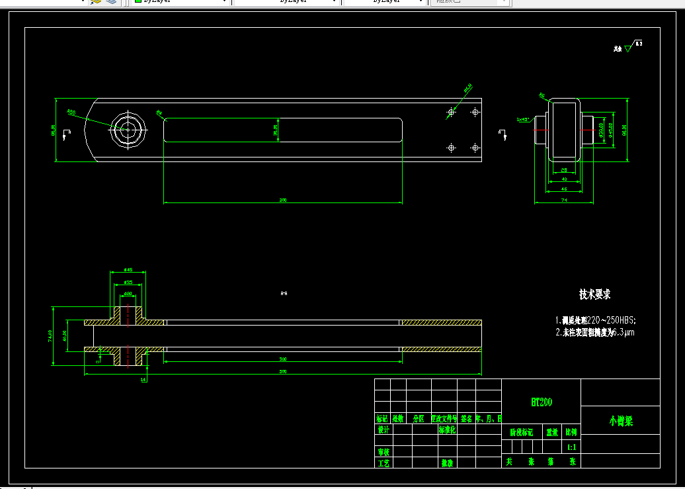Select the R6 radius dimension in side view

542,95
